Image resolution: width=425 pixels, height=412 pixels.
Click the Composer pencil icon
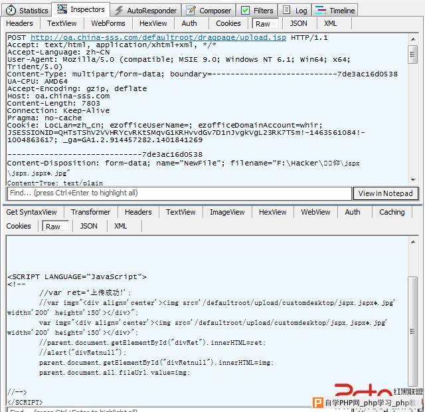(x=191, y=11)
